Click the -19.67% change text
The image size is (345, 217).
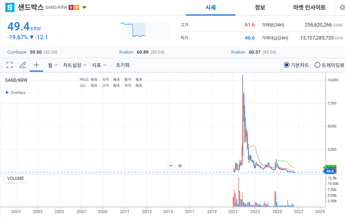tap(17, 37)
